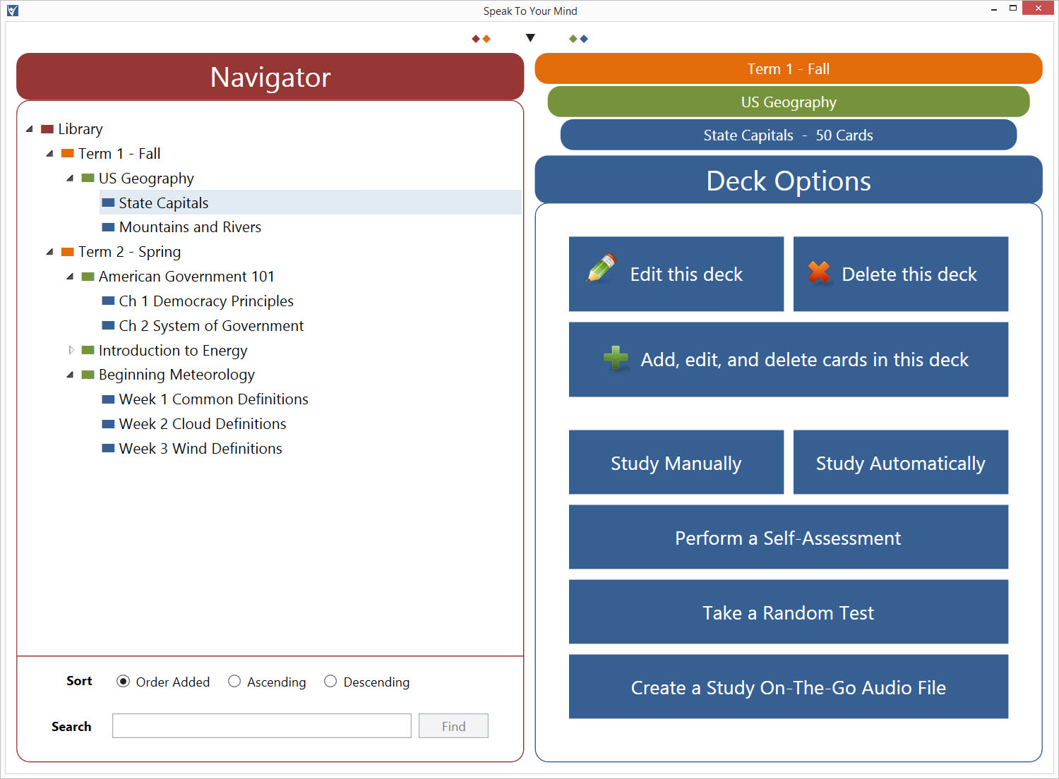Select the Beginning Meteorology label
1059x779 pixels.
pos(176,375)
